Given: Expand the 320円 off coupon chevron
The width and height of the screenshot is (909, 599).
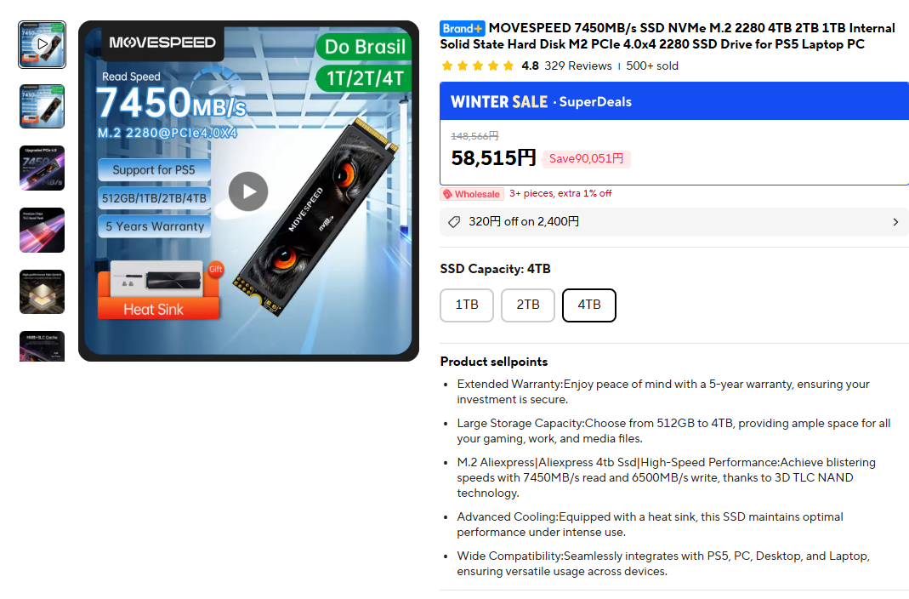Looking at the screenshot, I should (895, 222).
